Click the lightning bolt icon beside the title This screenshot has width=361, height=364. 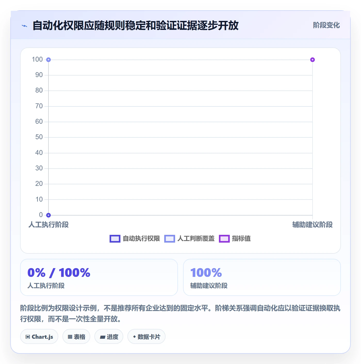(24, 26)
